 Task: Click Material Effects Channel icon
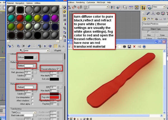[45, 46]
